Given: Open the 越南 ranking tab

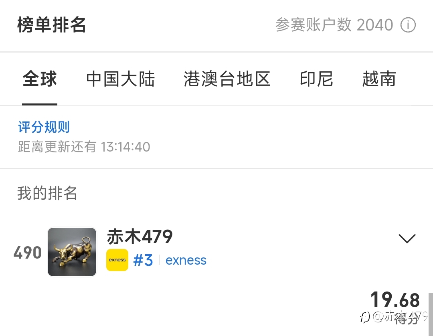Looking at the screenshot, I should coord(379,79).
